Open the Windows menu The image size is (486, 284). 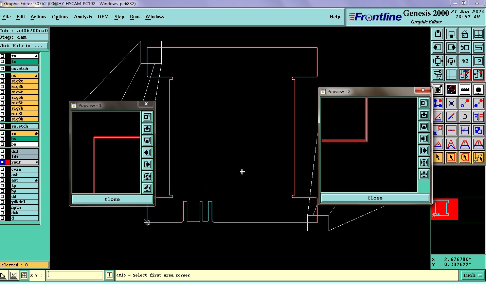click(155, 17)
